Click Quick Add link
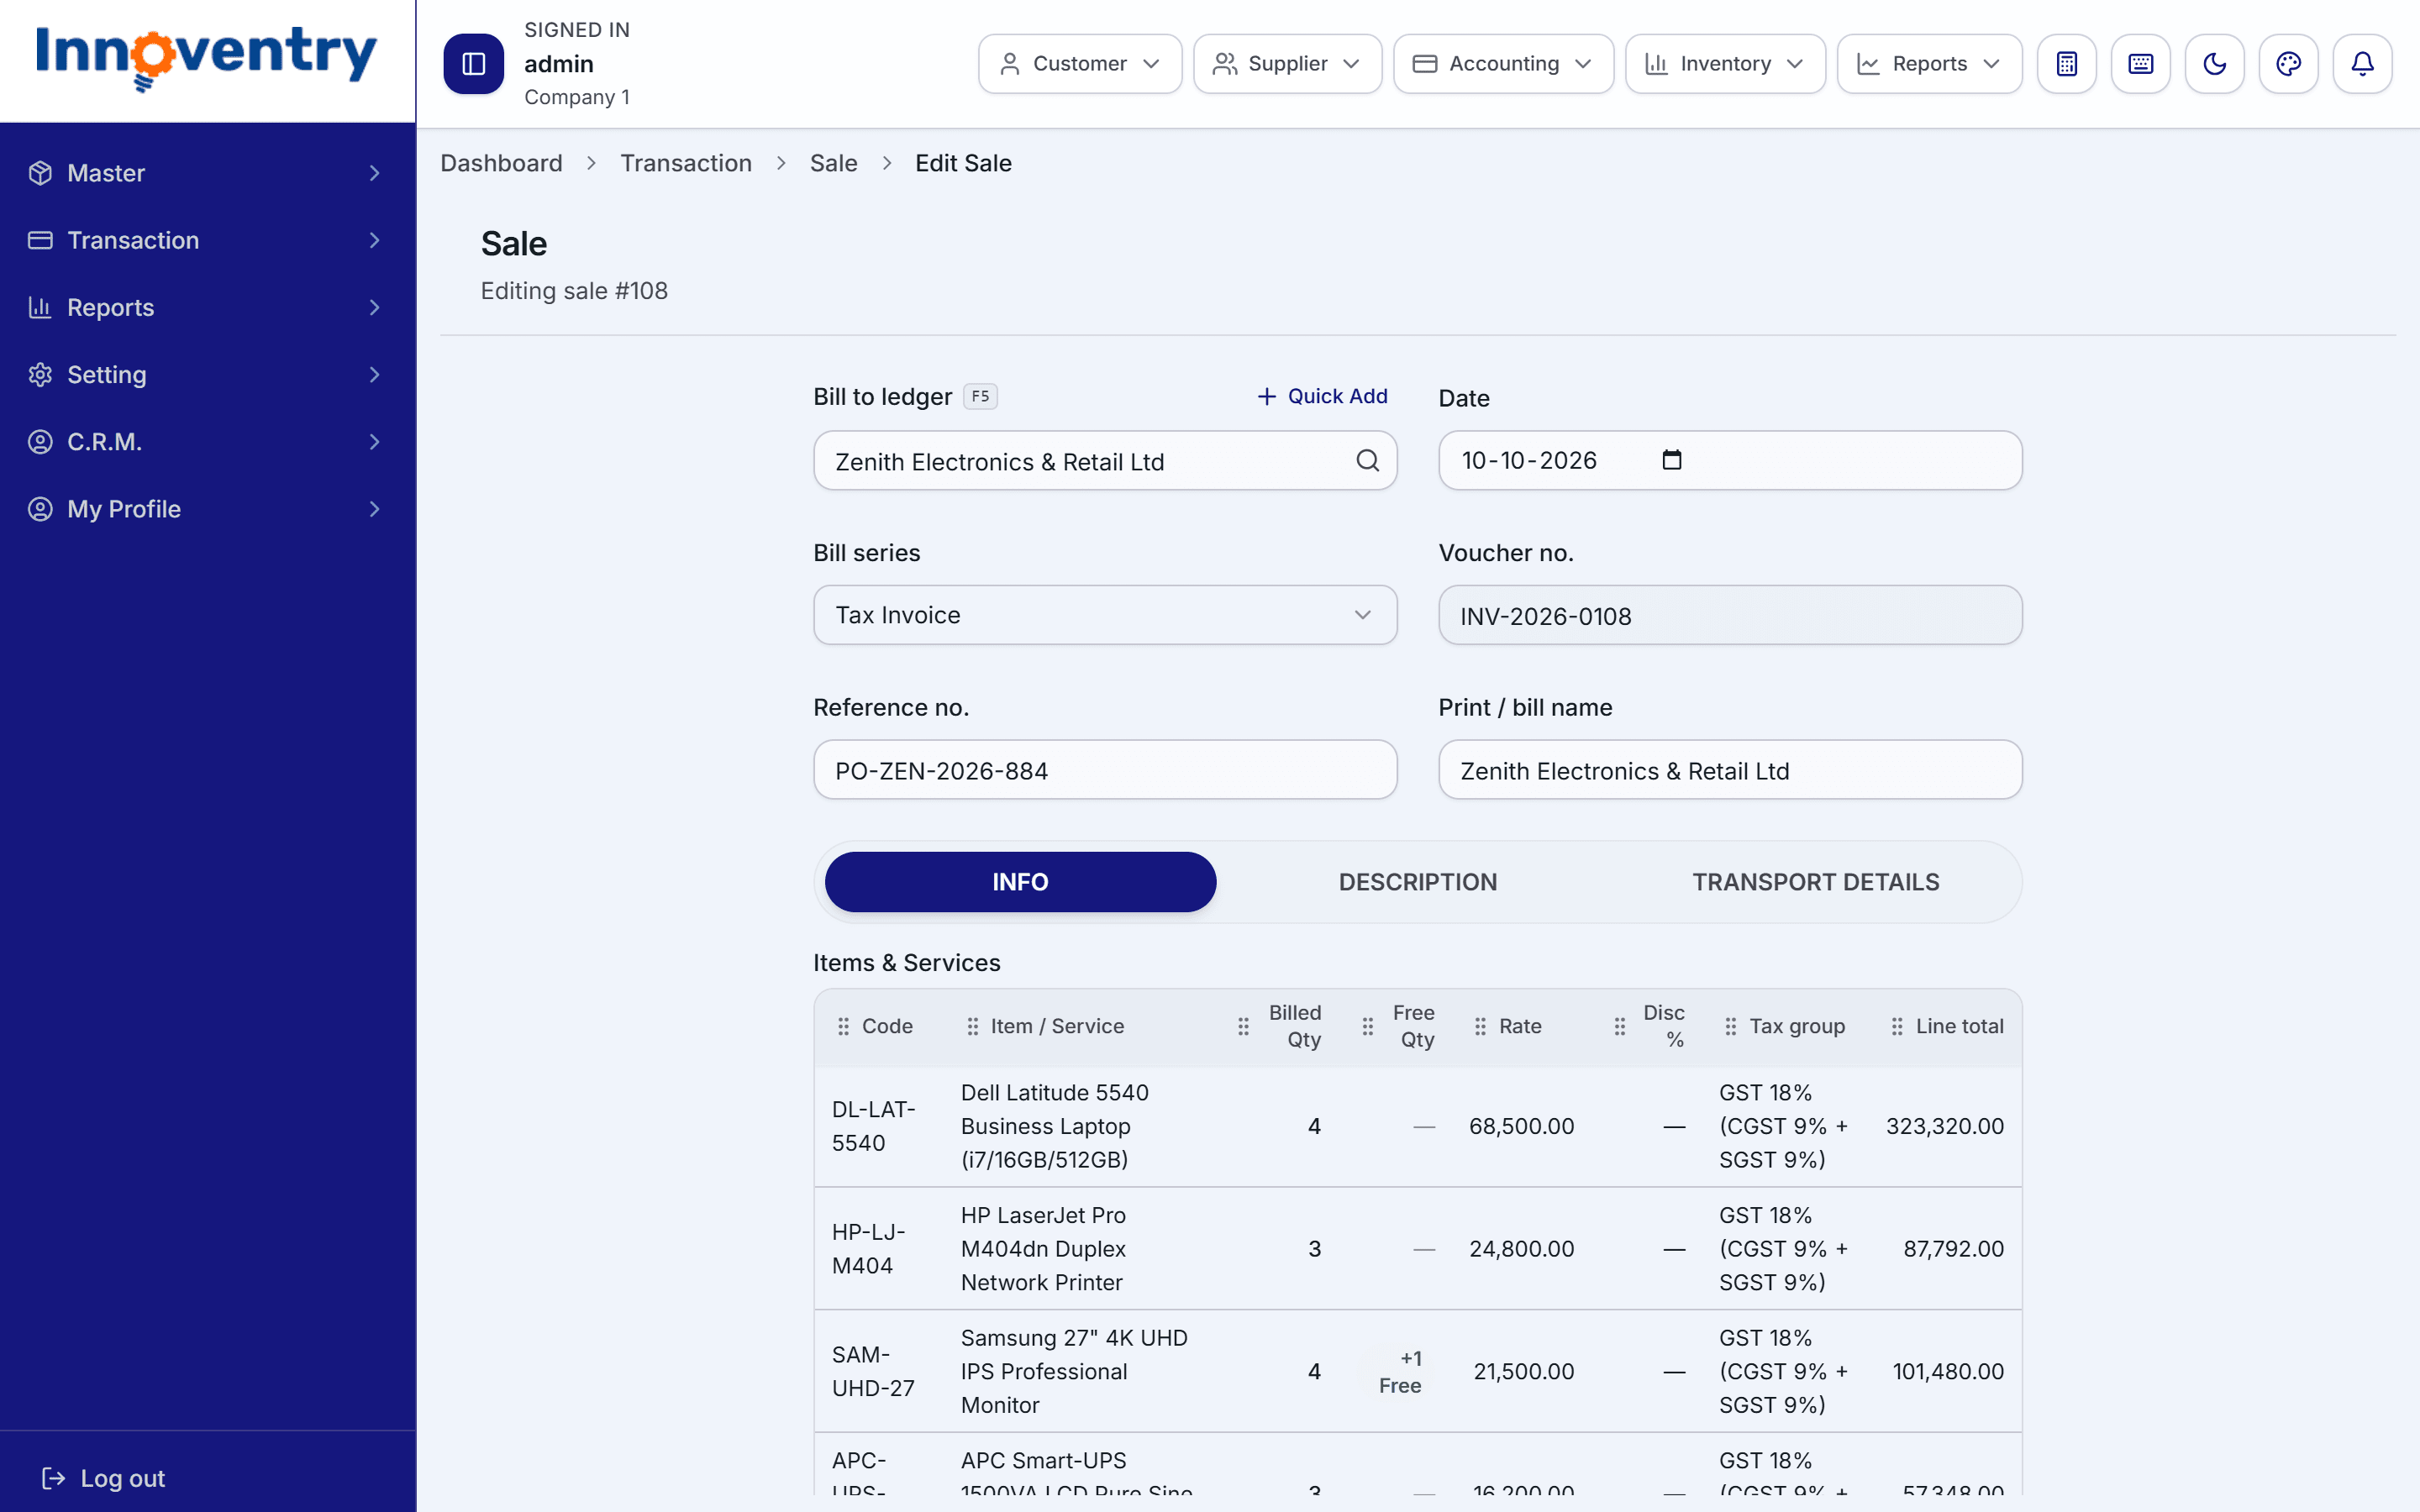Screen dimensions: 2420x1512 1322,396
